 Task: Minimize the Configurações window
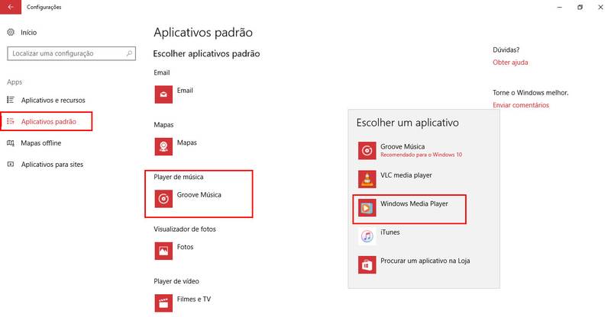coord(560,7)
